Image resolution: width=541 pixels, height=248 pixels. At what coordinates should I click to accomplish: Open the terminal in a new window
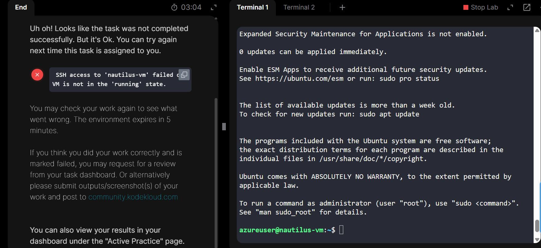(527, 7)
